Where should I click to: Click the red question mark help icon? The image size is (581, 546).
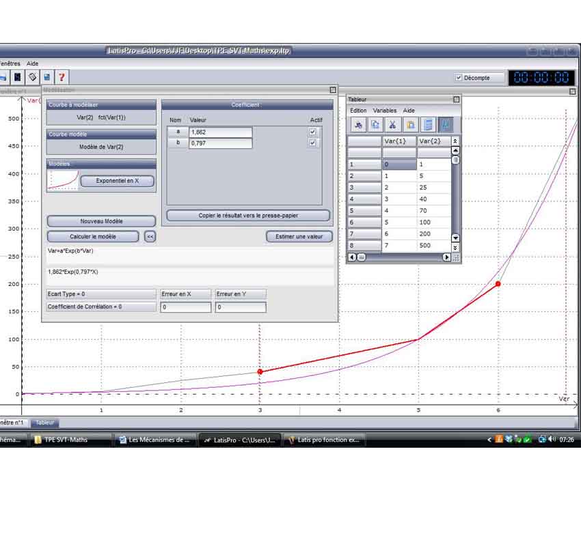click(x=62, y=77)
